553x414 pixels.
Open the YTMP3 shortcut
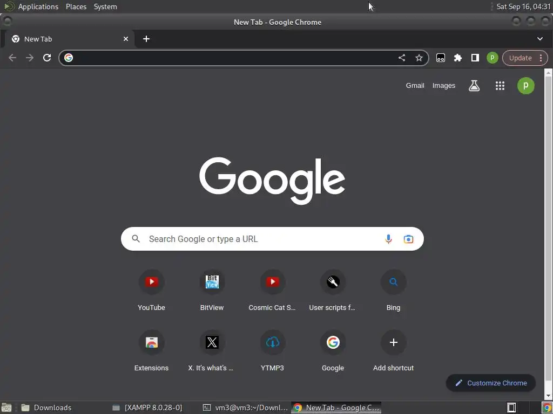point(272,350)
